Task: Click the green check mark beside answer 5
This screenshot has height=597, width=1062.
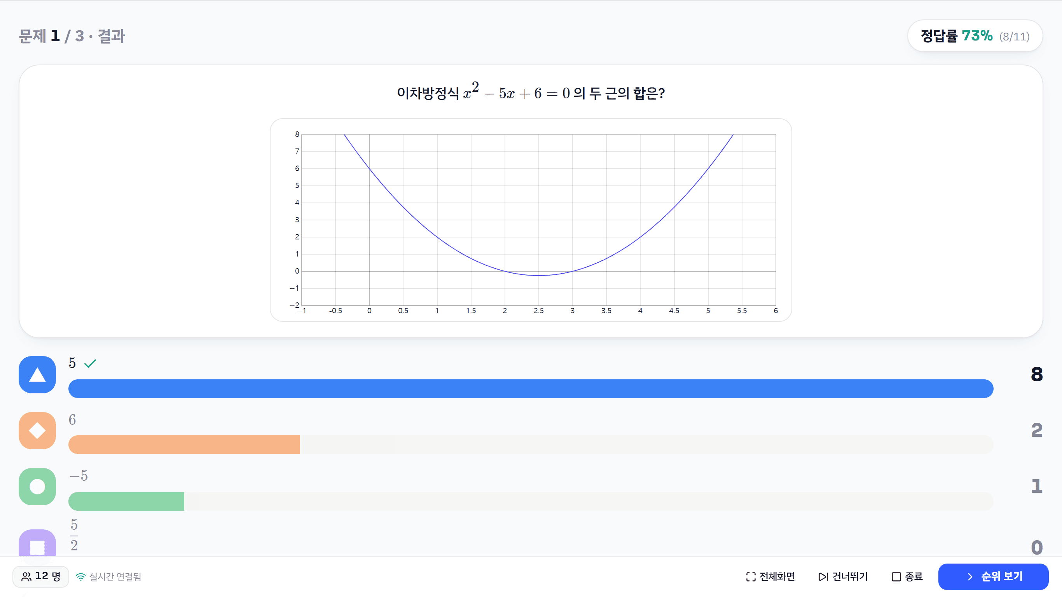Action: pos(90,363)
